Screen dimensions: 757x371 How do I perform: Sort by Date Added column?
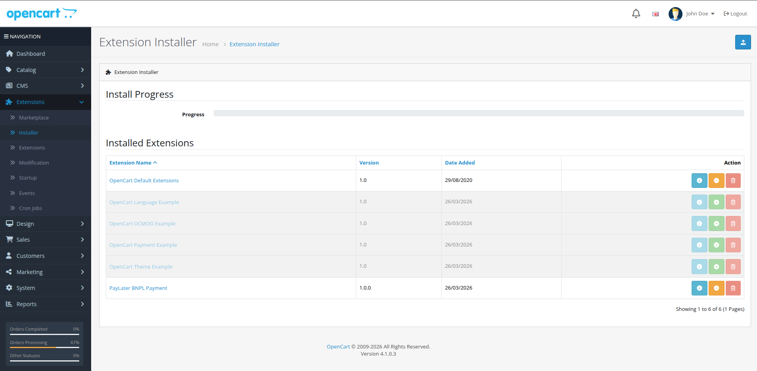[x=460, y=163]
